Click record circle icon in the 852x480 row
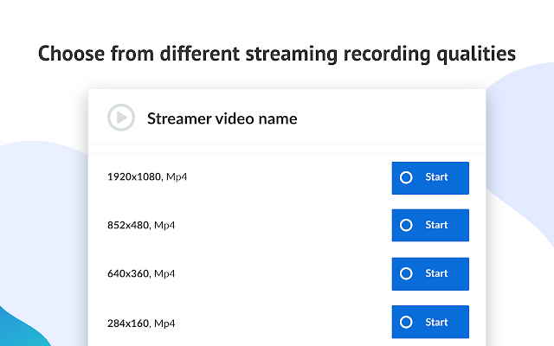Screen dimensions: 554x346 point(406,225)
